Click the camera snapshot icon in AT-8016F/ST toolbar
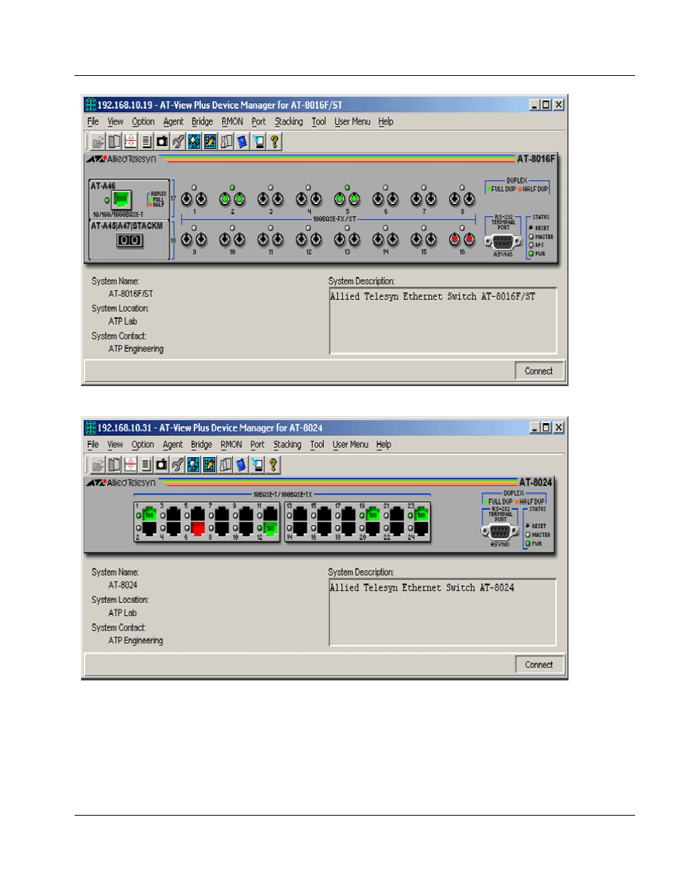The width and height of the screenshot is (690, 893). 162,142
